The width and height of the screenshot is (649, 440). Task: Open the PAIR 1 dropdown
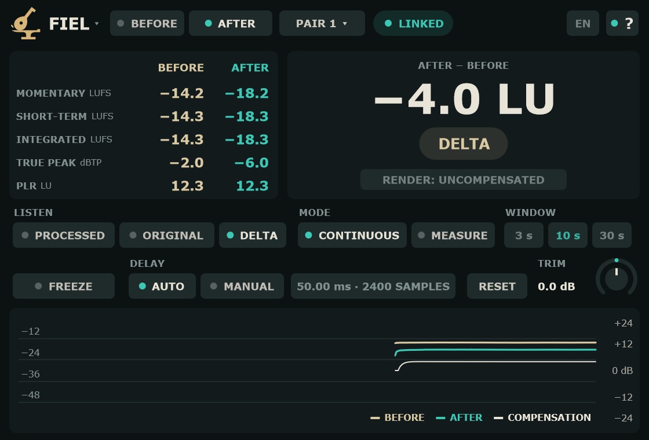point(322,23)
